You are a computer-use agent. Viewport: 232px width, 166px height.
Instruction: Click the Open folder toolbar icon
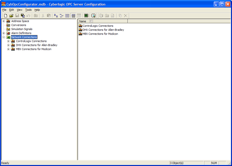click(x=11, y=16)
